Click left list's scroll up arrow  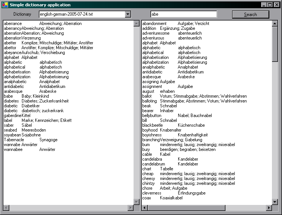(137, 23)
